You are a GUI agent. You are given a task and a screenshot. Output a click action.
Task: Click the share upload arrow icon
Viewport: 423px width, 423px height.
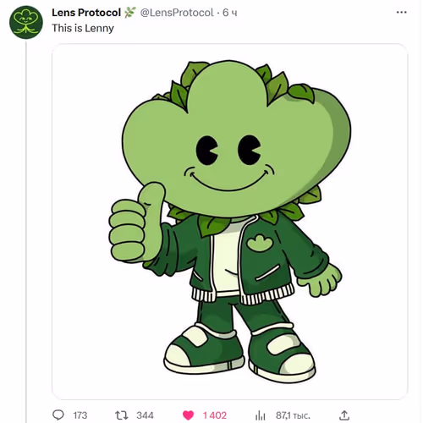(344, 415)
